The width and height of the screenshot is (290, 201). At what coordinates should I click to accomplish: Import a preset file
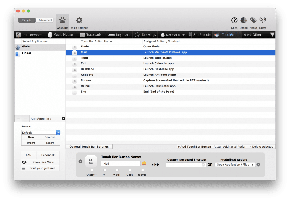31,143
